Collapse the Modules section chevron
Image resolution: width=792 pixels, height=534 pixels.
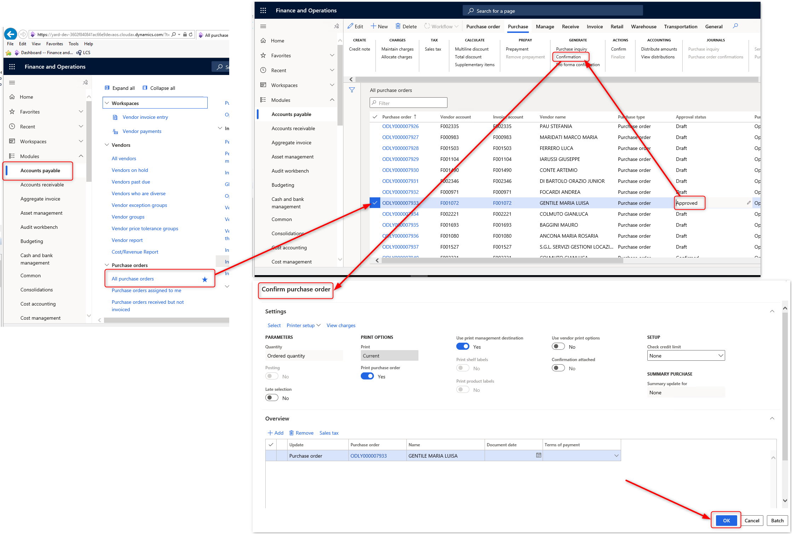(x=332, y=100)
